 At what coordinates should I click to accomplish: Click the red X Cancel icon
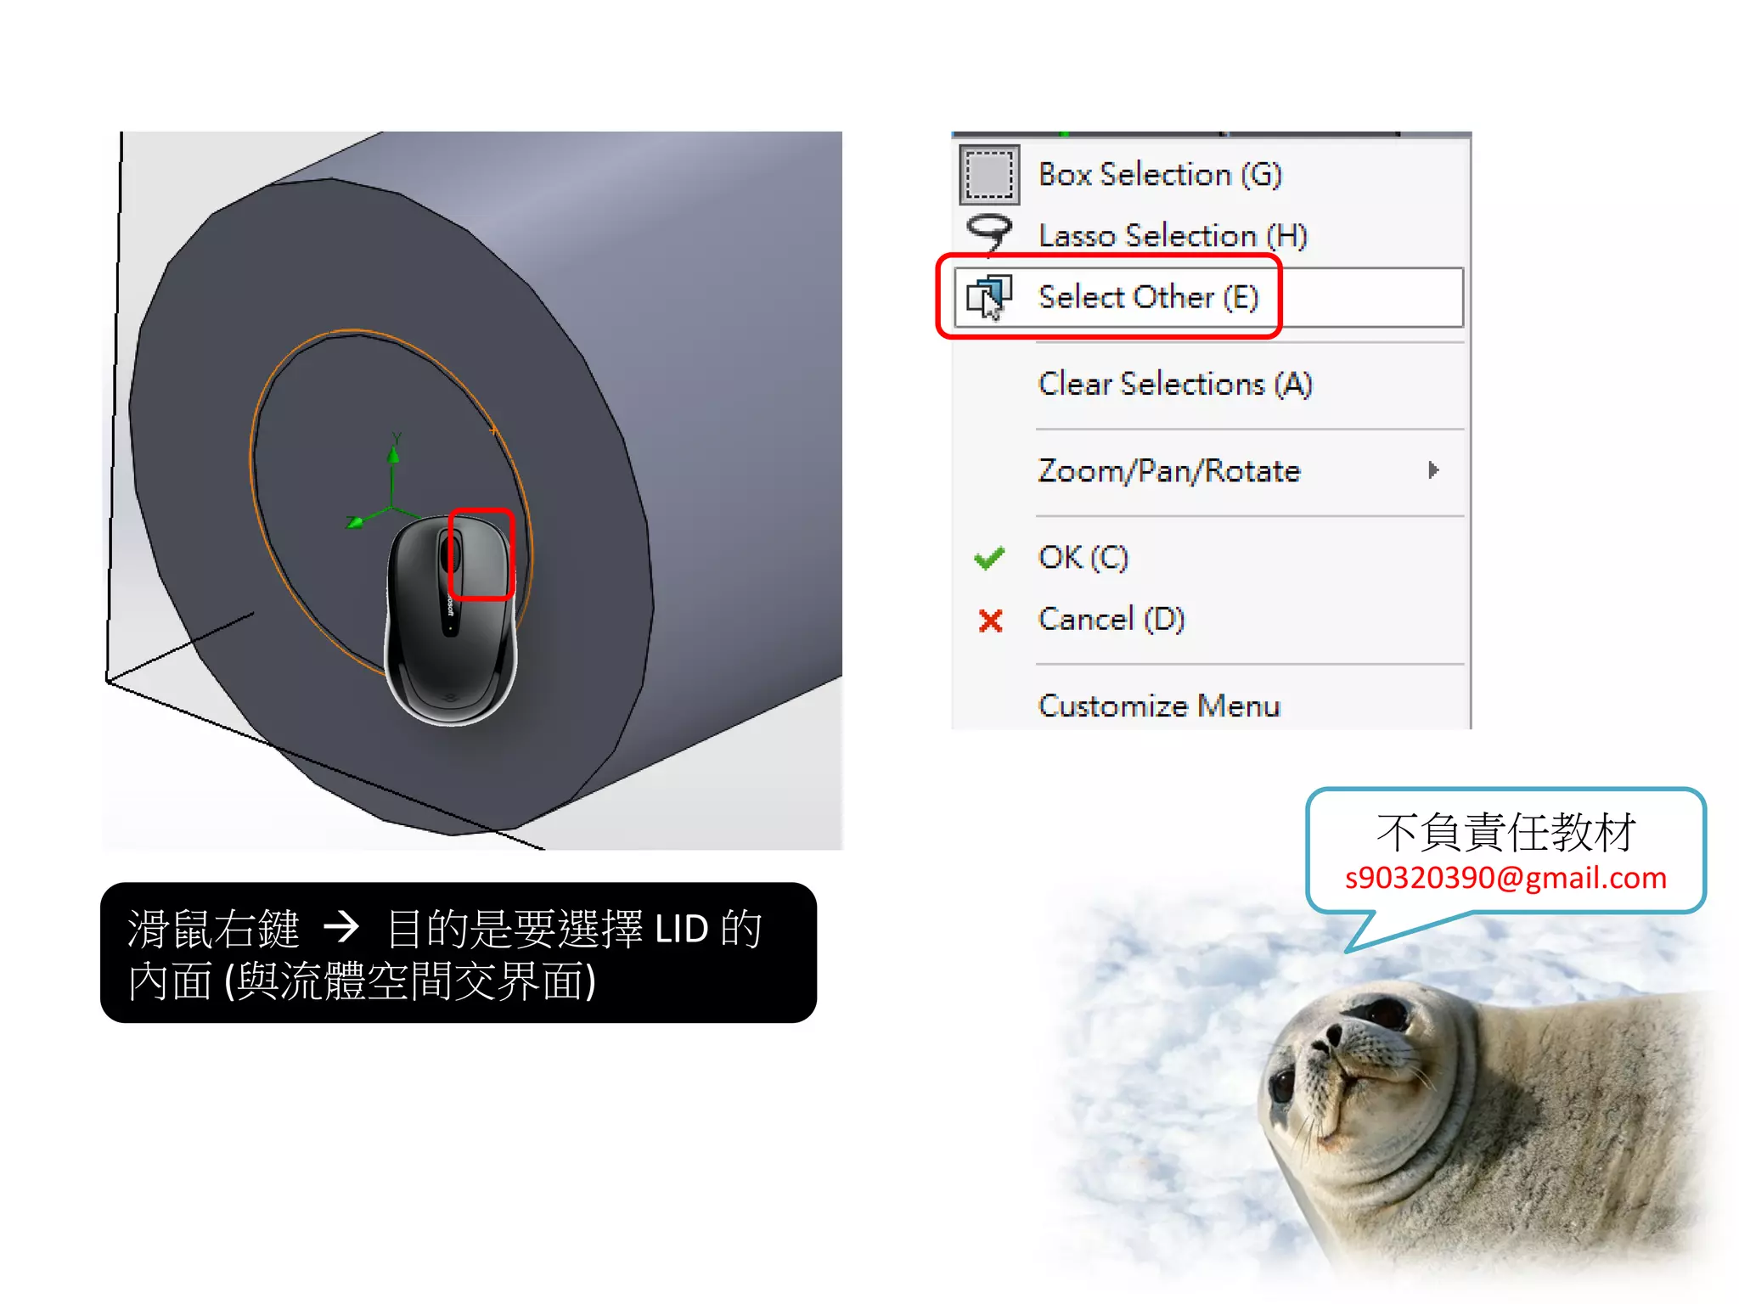point(990,621)
